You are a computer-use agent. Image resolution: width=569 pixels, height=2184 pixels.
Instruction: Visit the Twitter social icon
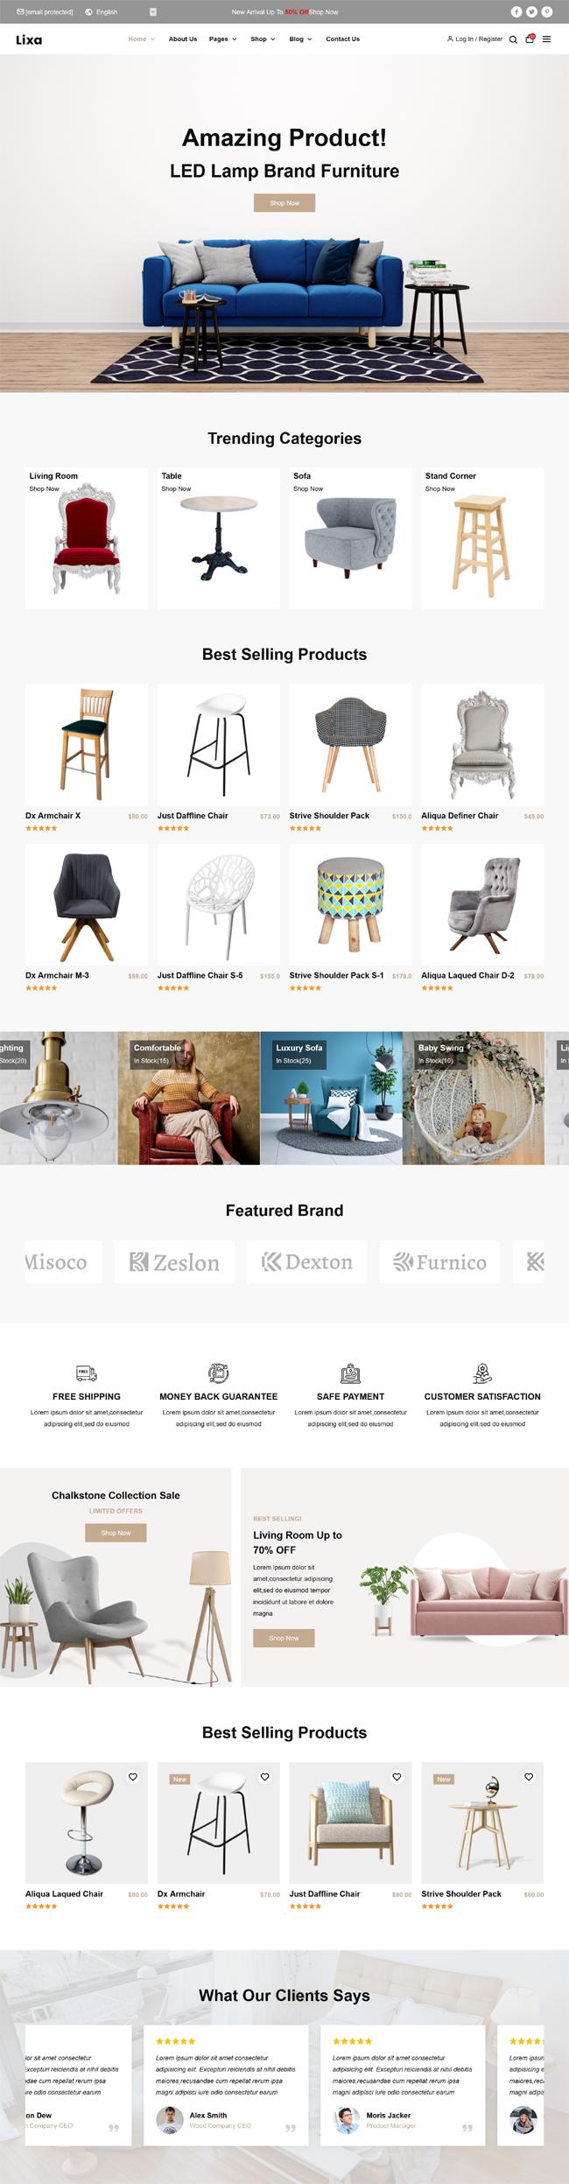pyautogui.click(x=531, y=12)
